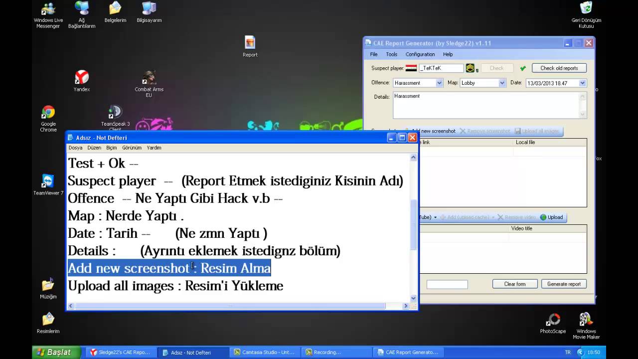
Task: Click the suspect player country flag icon
Action: tap(411, 68)
